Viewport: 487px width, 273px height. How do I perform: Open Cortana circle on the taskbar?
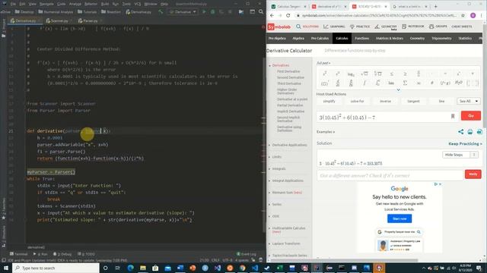[105, 268]
